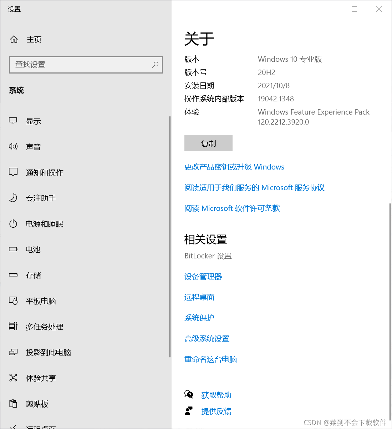
Task: Click the Tablet (平板电脑) icon
Action: (x=13, y=301)
